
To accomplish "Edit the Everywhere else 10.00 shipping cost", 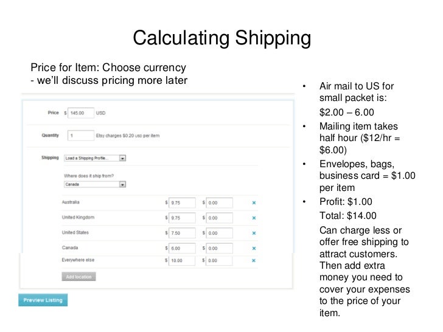I will tap(182, 260).
